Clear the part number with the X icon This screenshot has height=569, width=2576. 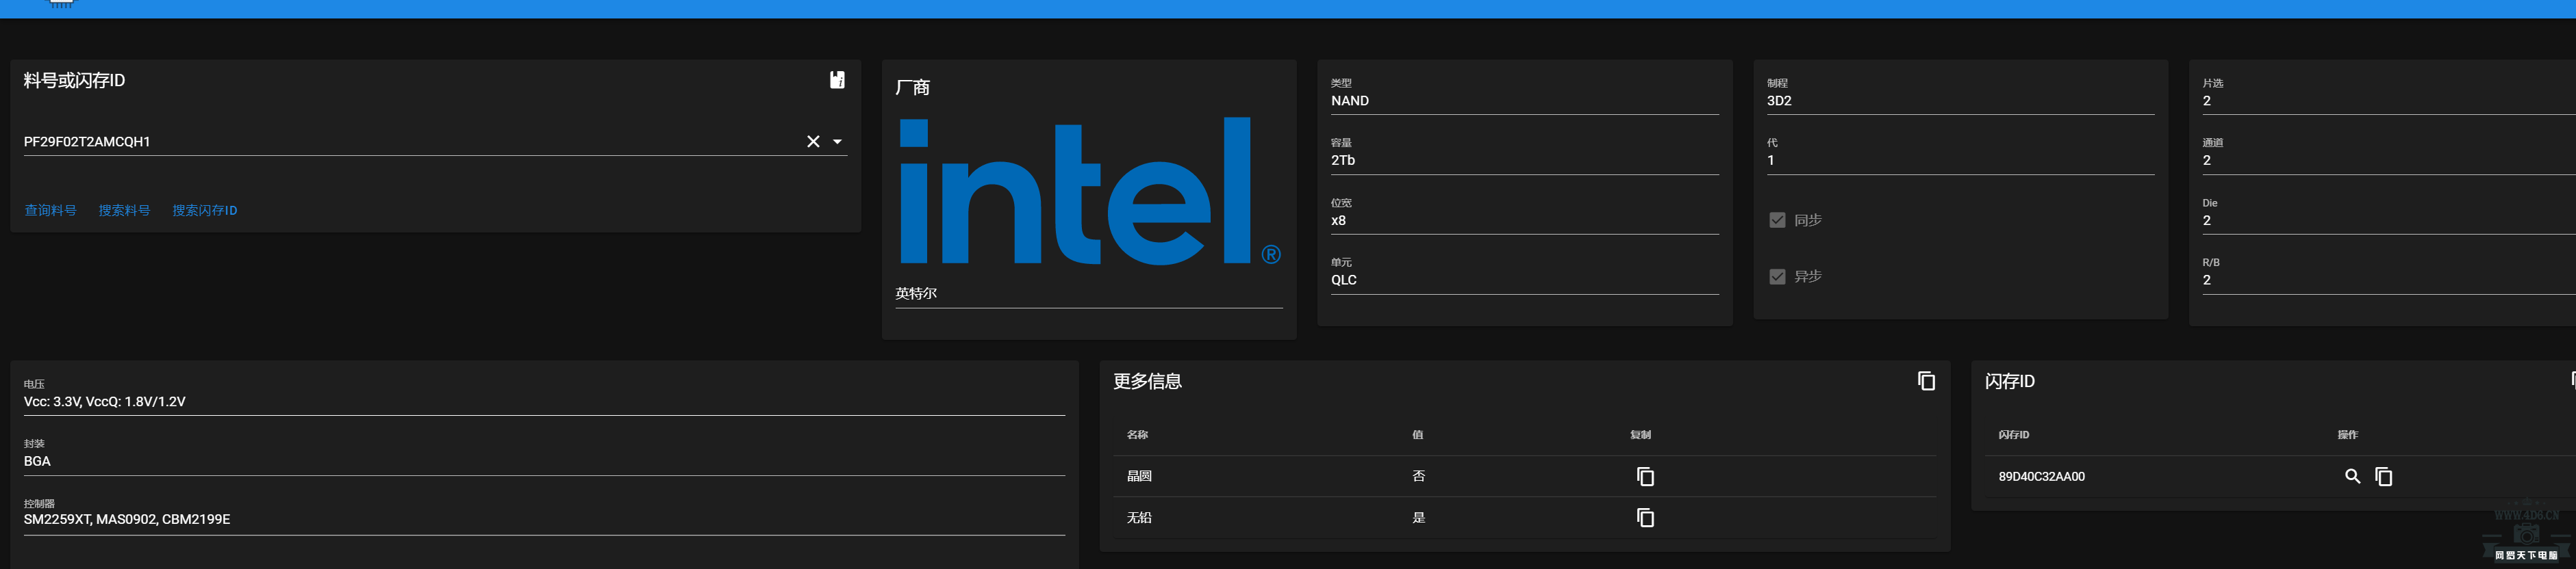pos(813,142)
